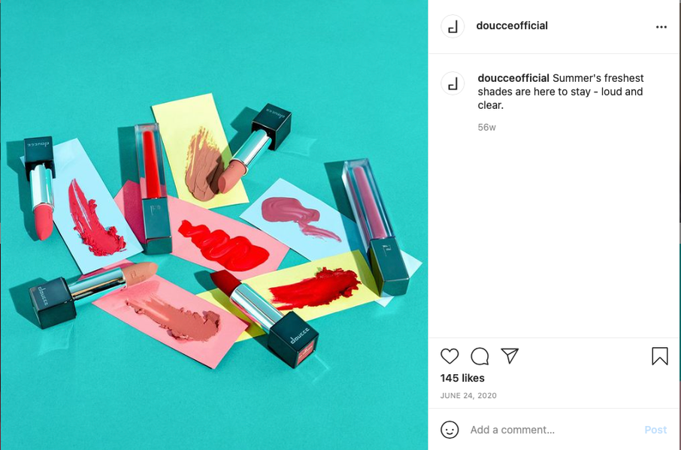Click the doucceofficial avatar in the post header
This screenshot has width=681, height=450.
click(x=452, y=26)
